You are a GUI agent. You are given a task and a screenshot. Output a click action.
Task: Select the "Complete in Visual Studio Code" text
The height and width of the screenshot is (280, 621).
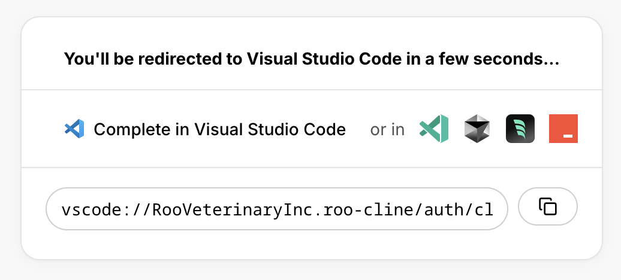click(x=219, y=129)
